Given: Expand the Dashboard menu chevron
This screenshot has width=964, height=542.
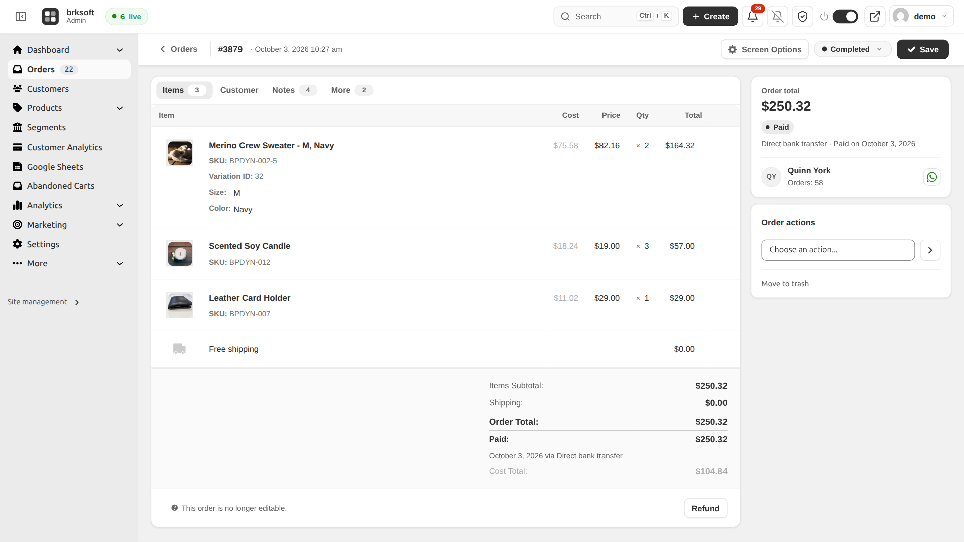Looking at the screenshot, I should point(119,50).
